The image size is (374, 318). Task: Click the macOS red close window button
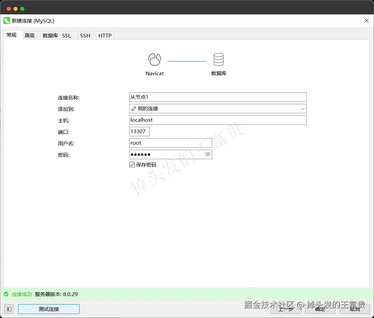point(9,9)
